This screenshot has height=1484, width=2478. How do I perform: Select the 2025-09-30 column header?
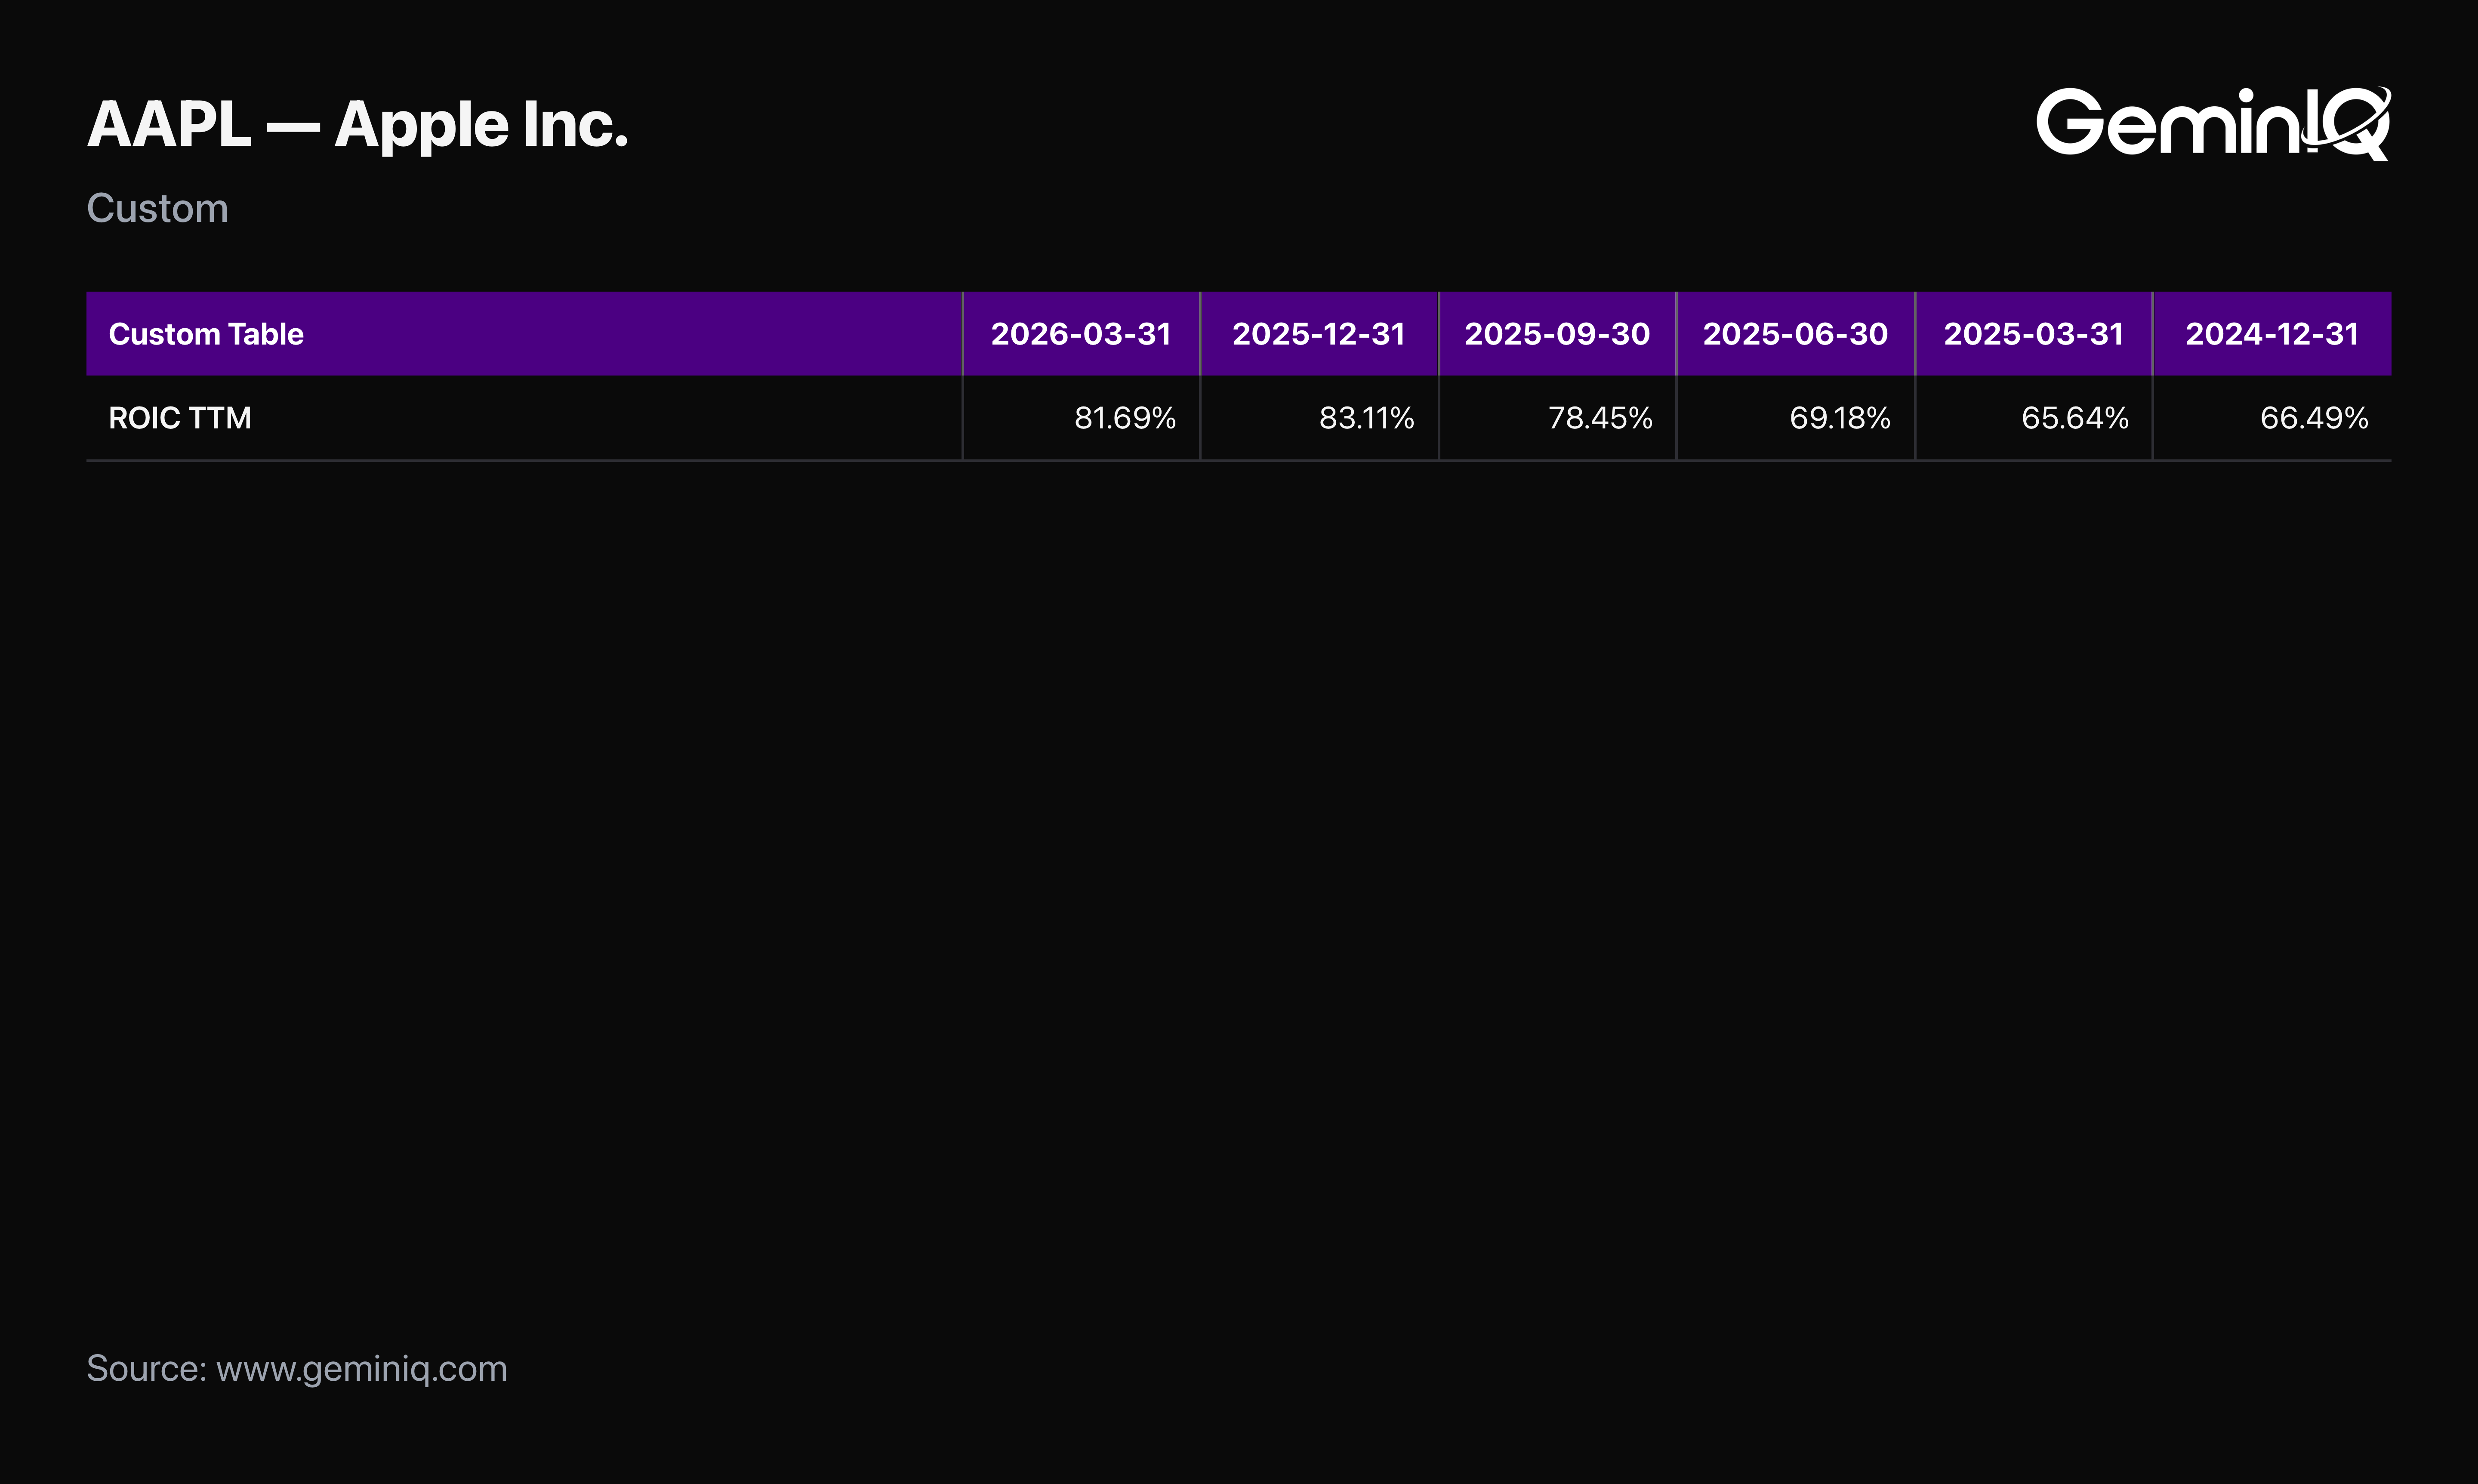click(1557, 334)
